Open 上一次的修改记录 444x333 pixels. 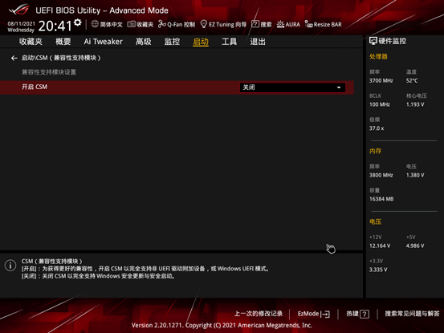tap(259, 314)
